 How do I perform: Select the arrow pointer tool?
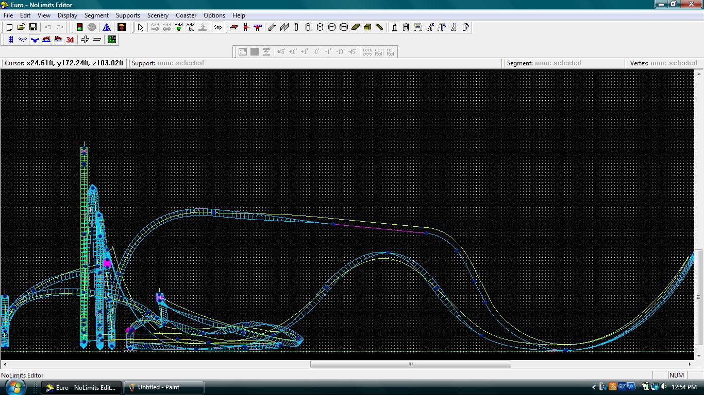141,27
